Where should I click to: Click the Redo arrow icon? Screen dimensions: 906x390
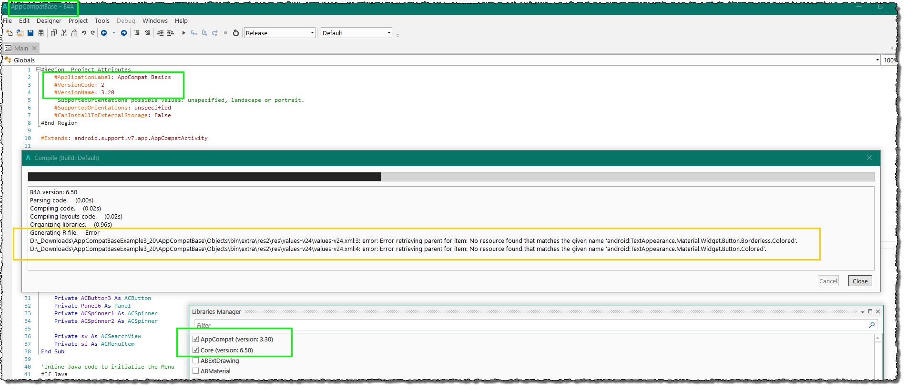[93, 33]
